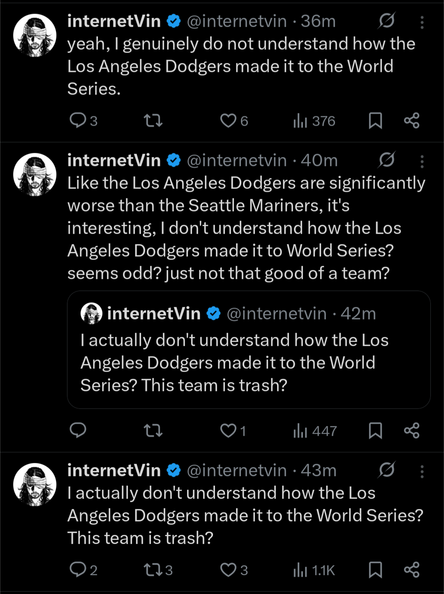Open more options on the 43m tweet
Image resolution: width=444 pixels, height=594 pixels.
click(422, 472)
